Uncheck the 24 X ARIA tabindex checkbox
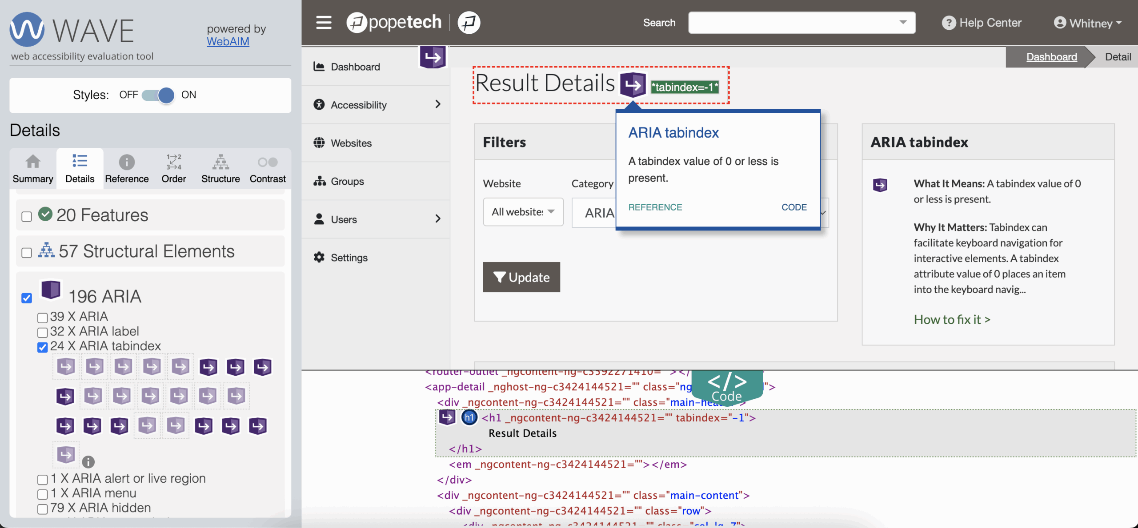Screen dimensions: 1138x528 click(x=43, y=347)
